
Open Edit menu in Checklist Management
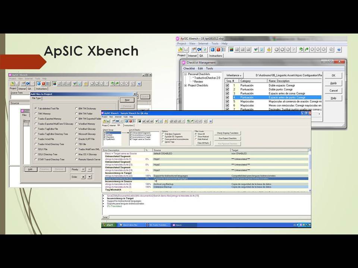(201, 68)
